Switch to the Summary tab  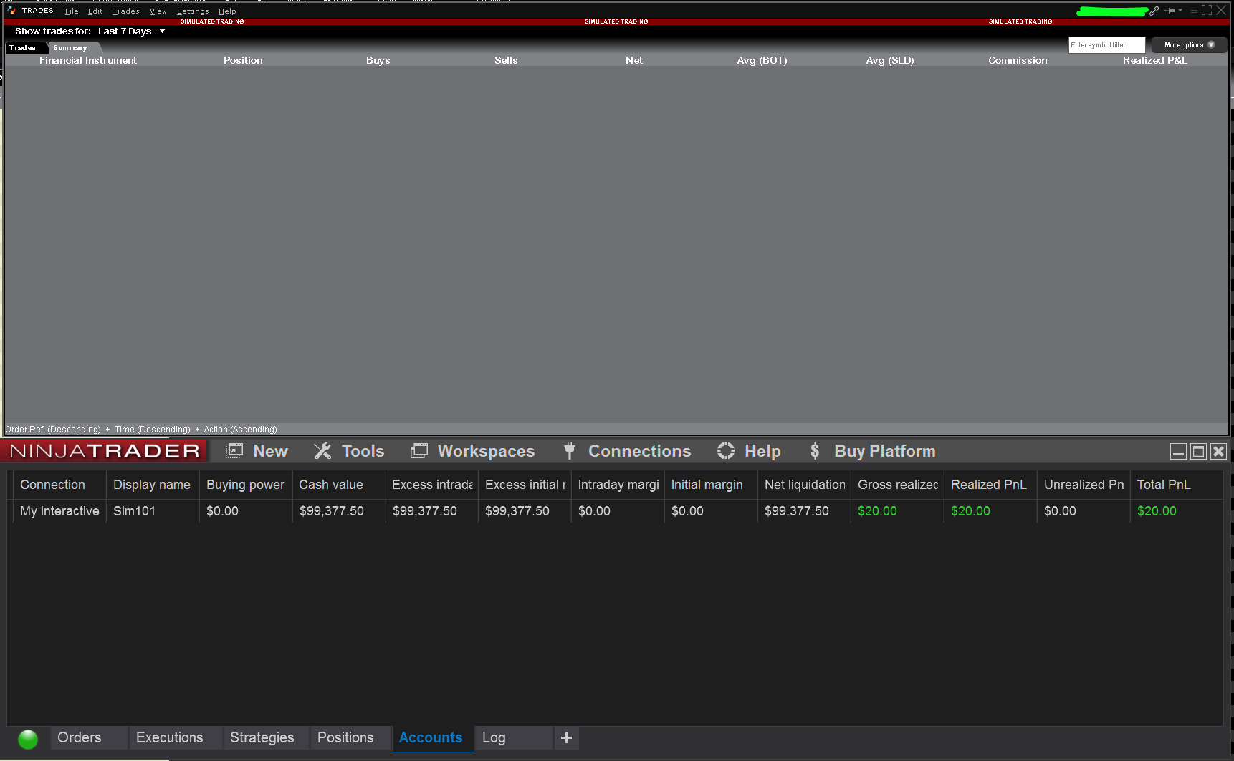72,47
